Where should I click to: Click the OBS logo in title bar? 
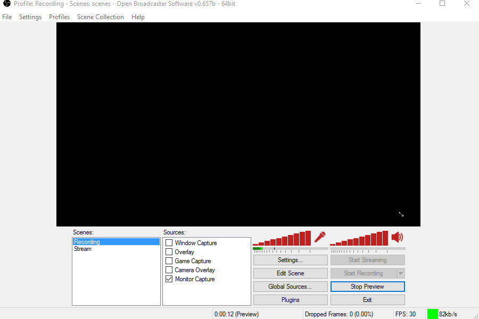click(x=7, y=4)
